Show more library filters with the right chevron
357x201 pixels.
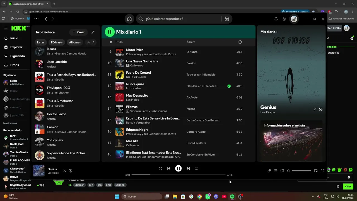(93, 42)
